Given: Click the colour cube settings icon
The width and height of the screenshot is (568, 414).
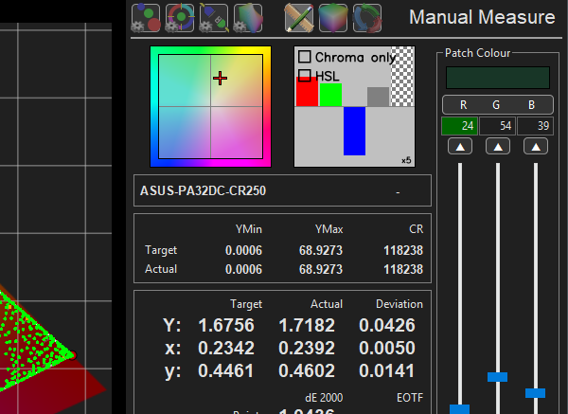Looking at the screenshot, I should pyautogui.click(x=248, y=18).
